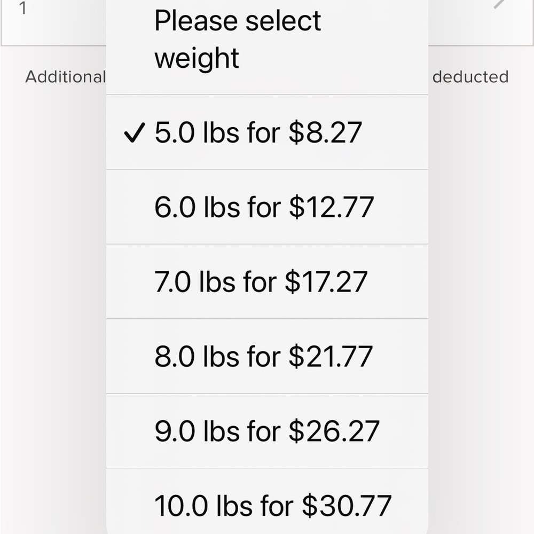Choose the 8.0 lbs for $21.77 option
The image size is (534, 534).
tap(264, 356)
